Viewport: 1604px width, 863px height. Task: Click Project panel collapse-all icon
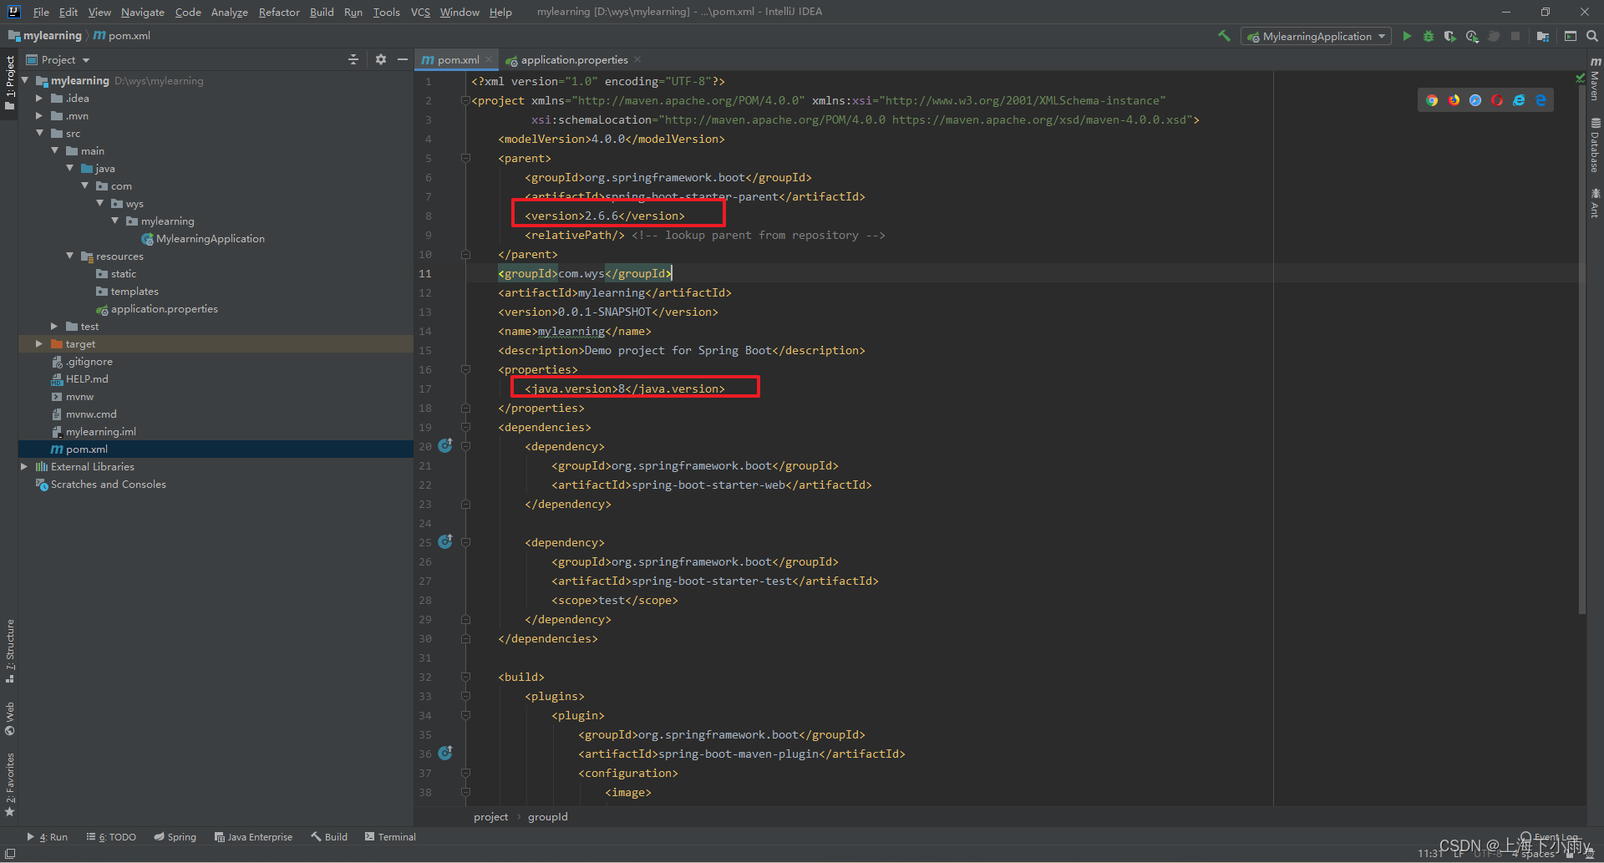(353, 59)
